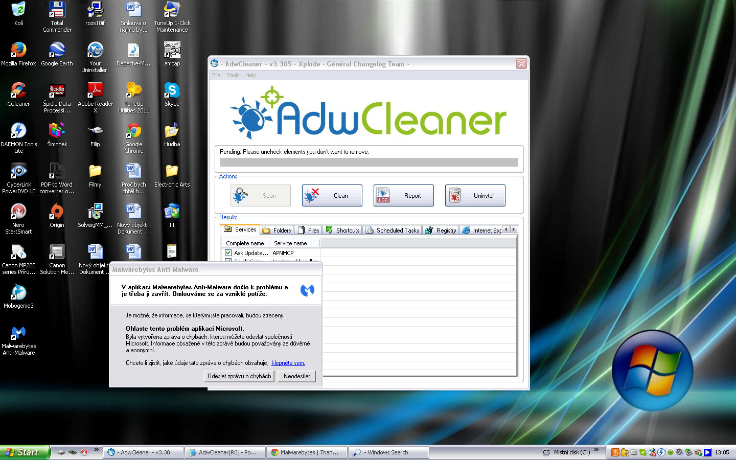Close the AdwCleaner window
Screen dimensions: 736x460
(521, 63)
